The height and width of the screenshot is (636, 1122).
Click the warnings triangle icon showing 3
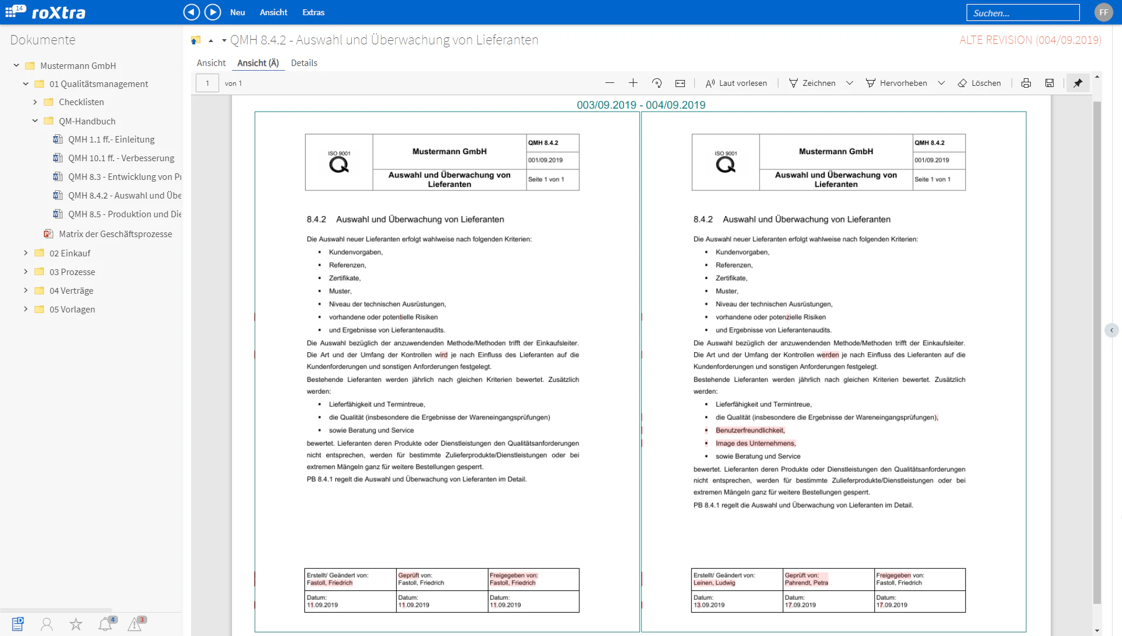click(x=135, y=624)
